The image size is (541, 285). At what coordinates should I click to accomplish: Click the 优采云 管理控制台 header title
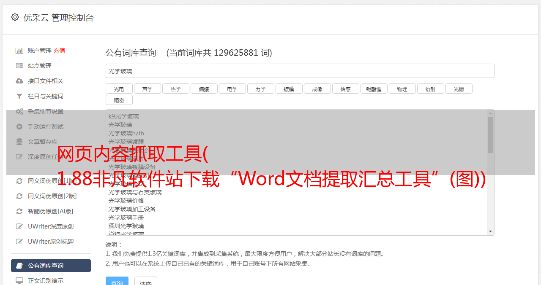(x=58, y=18)
